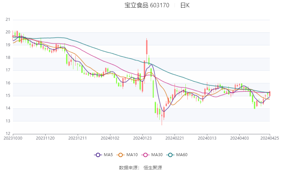Screen dimensions: 281x171
Task: Click the 18 price axis label
Action: point(8,58)
